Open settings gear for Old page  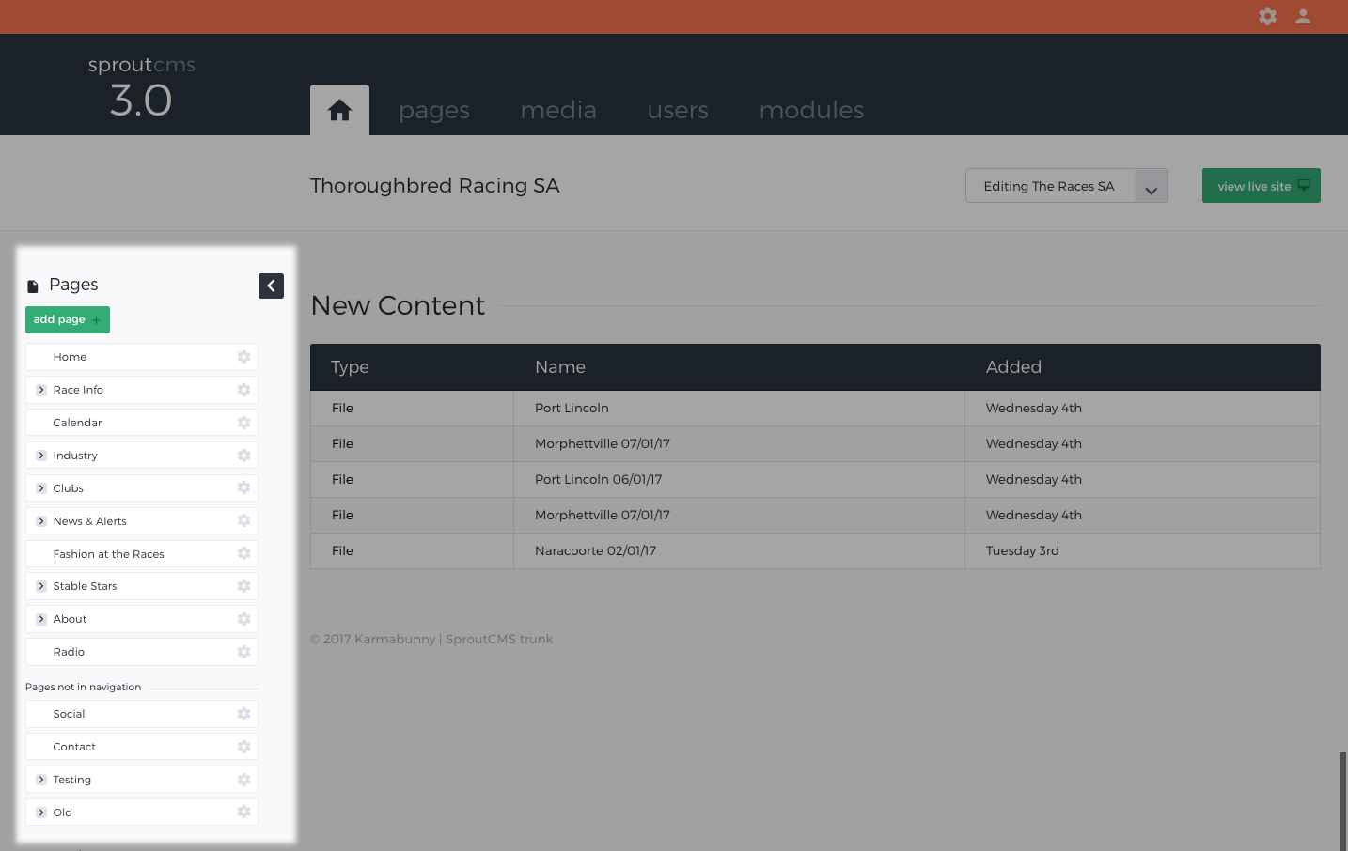[x=243, y=812]
